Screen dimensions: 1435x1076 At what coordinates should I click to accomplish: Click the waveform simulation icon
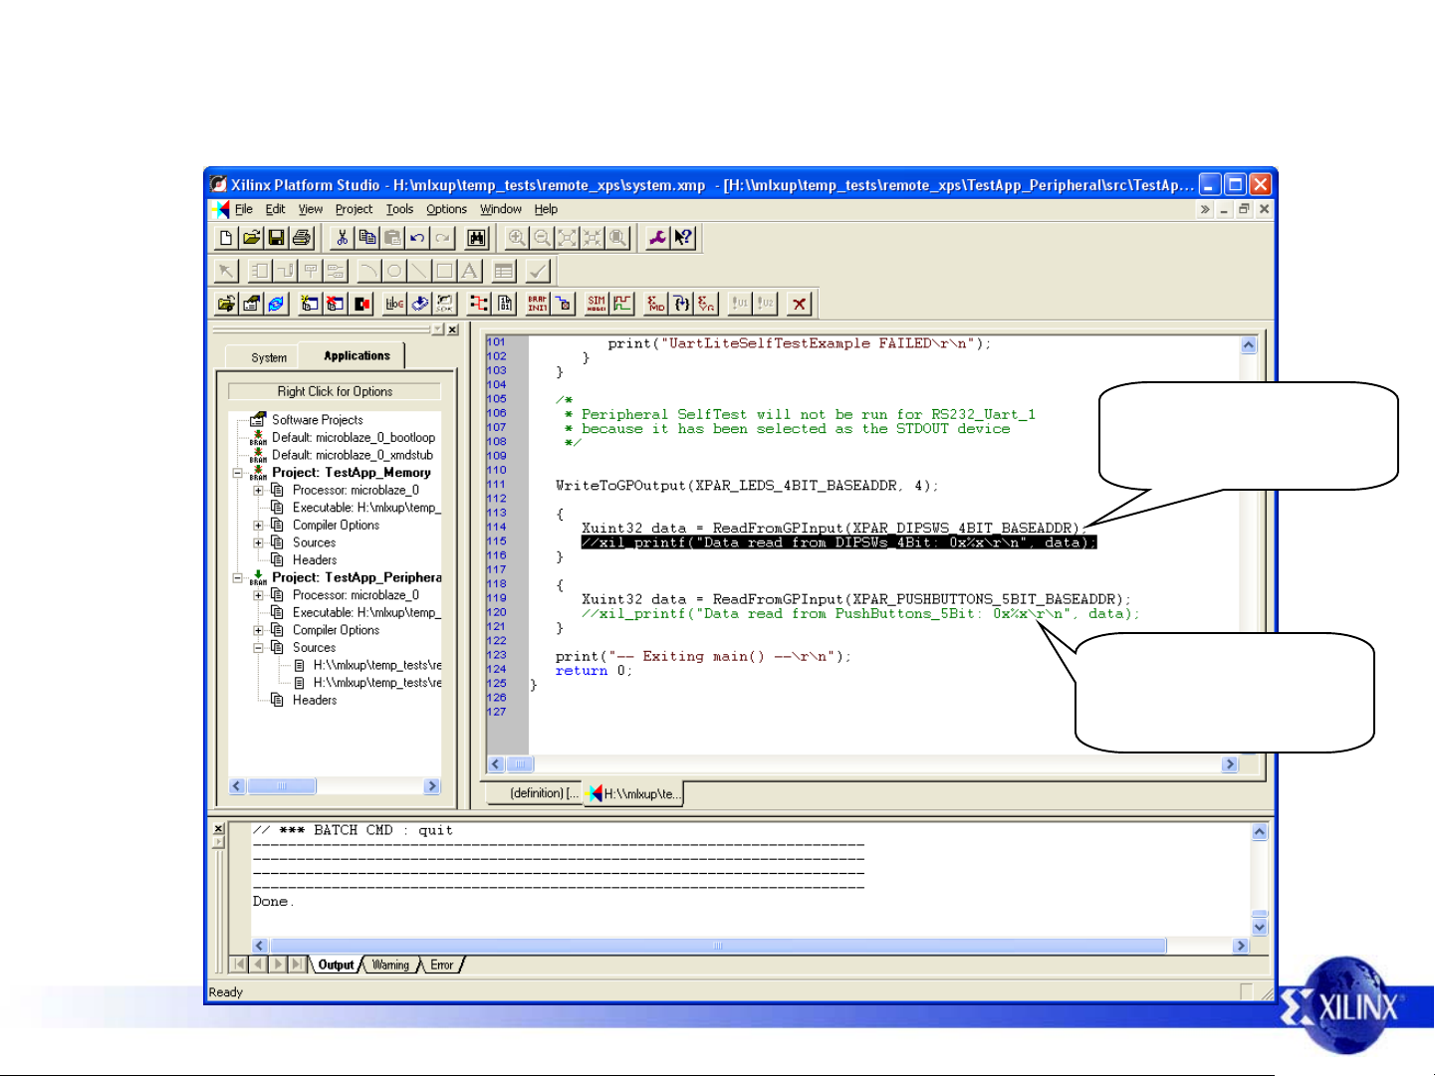pyautogui.click(x=622, y=304)
